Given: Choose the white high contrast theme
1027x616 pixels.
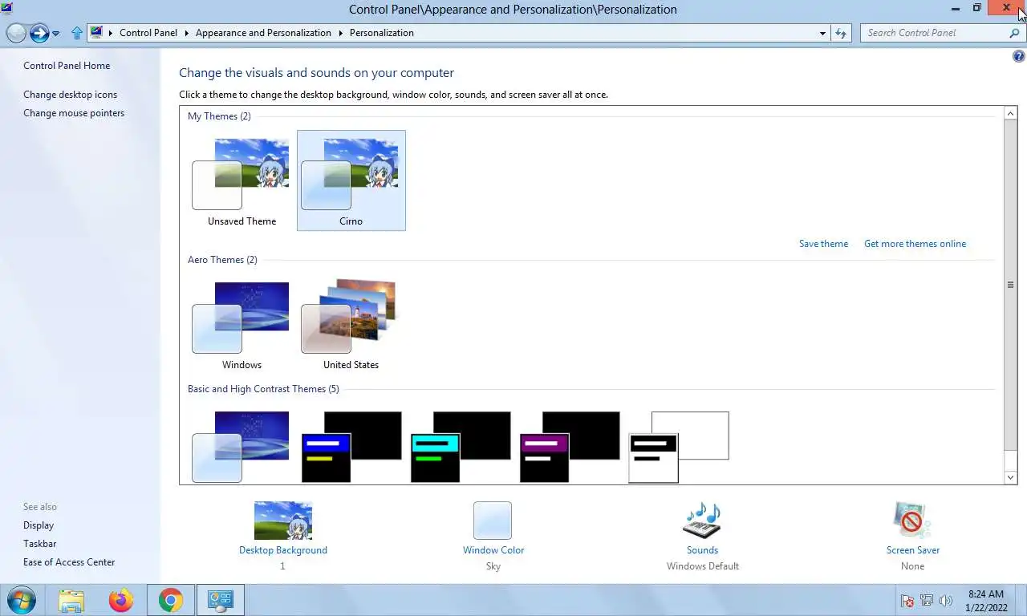Looking at the screenshot, I should [x=679, y=447].
